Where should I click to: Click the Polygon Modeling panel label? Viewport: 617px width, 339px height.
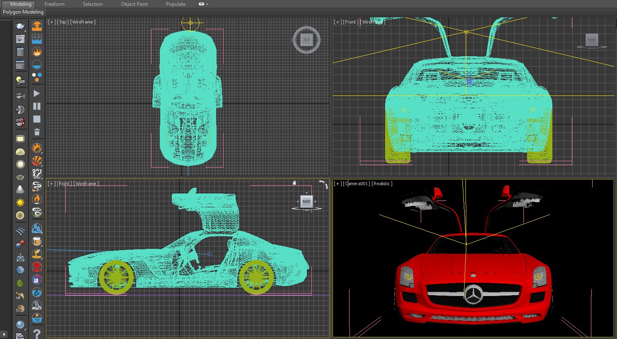pyautogui.click(x=23, y=12)
